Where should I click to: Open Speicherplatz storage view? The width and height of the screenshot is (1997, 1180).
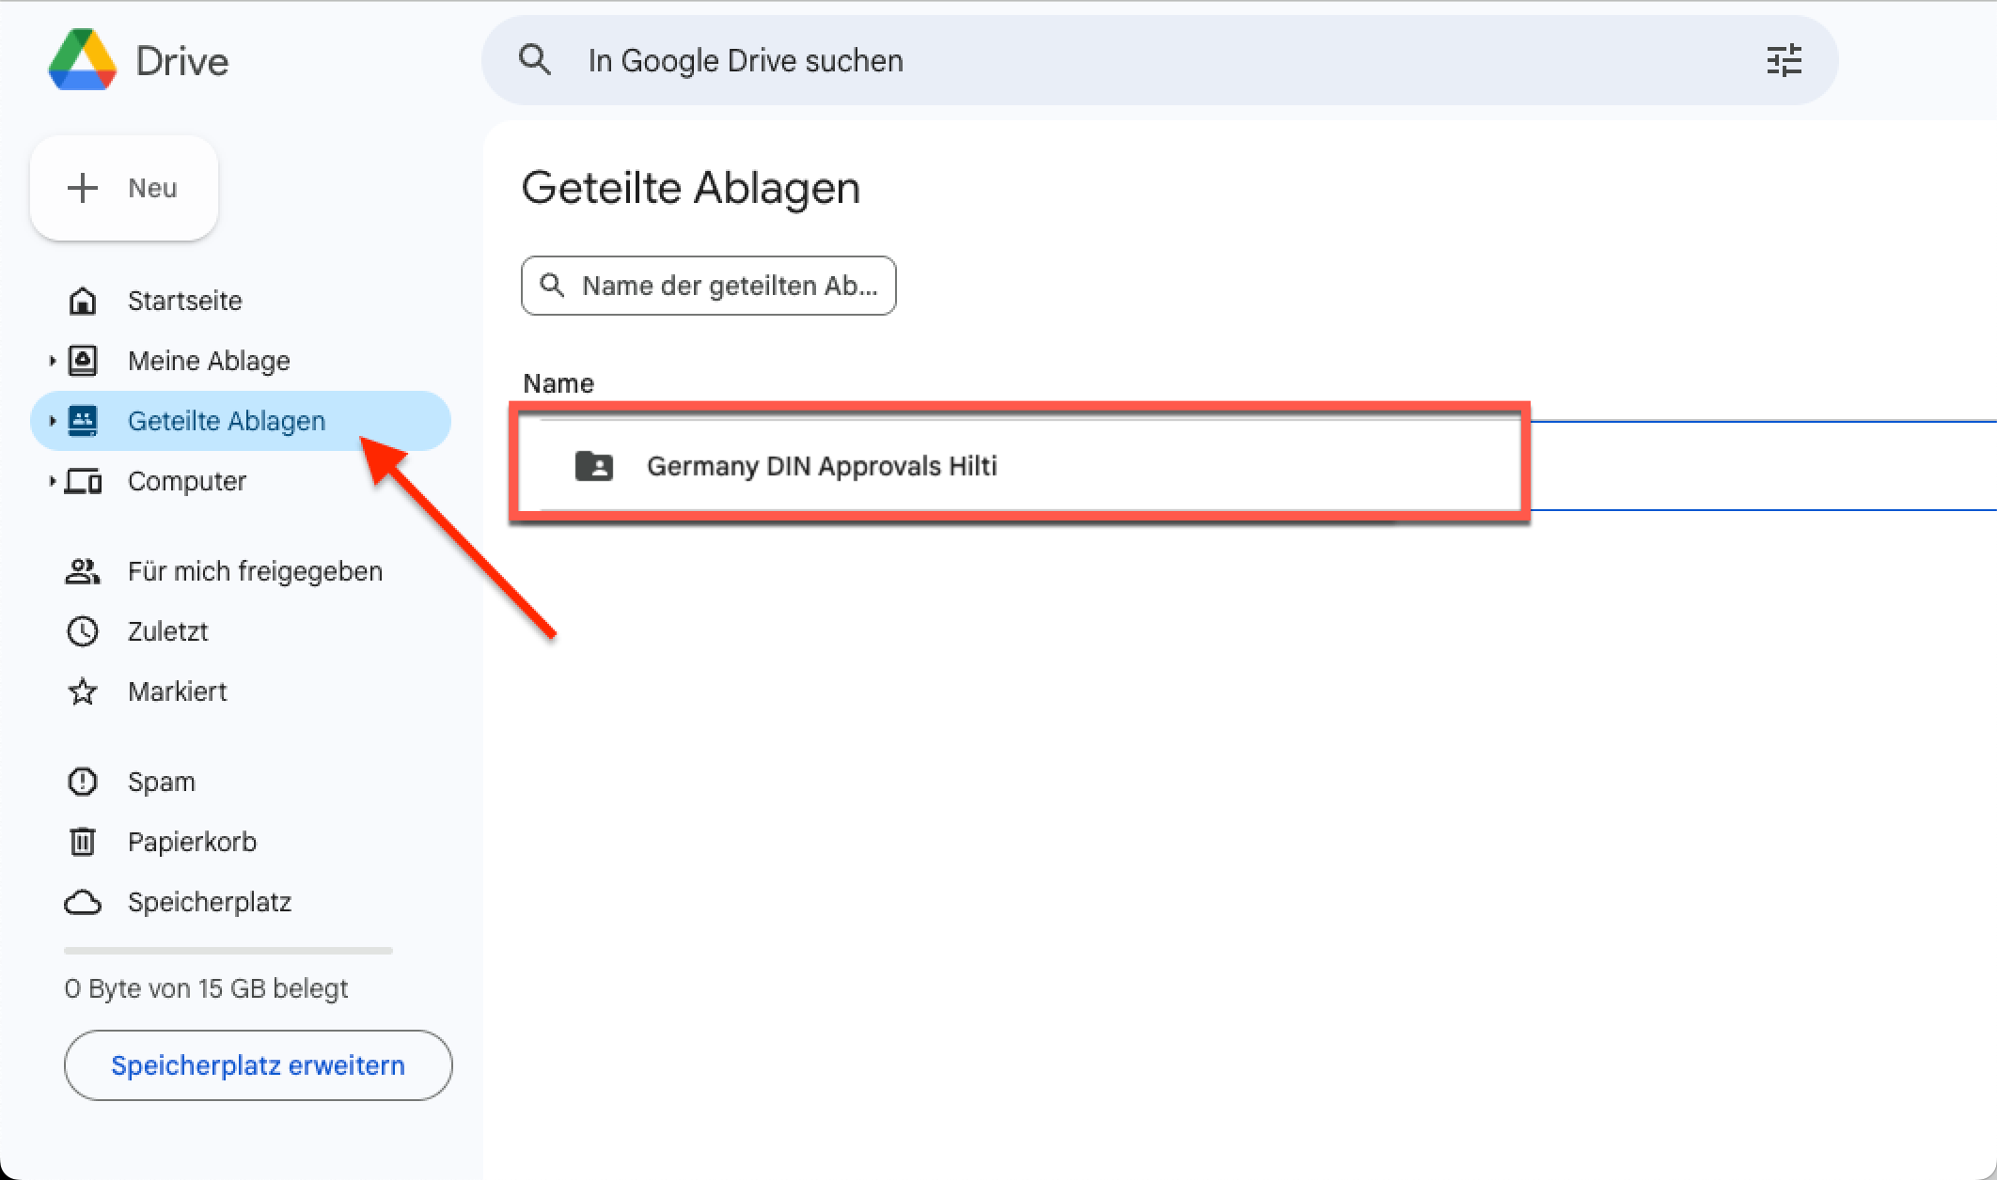tap(241, 902)
